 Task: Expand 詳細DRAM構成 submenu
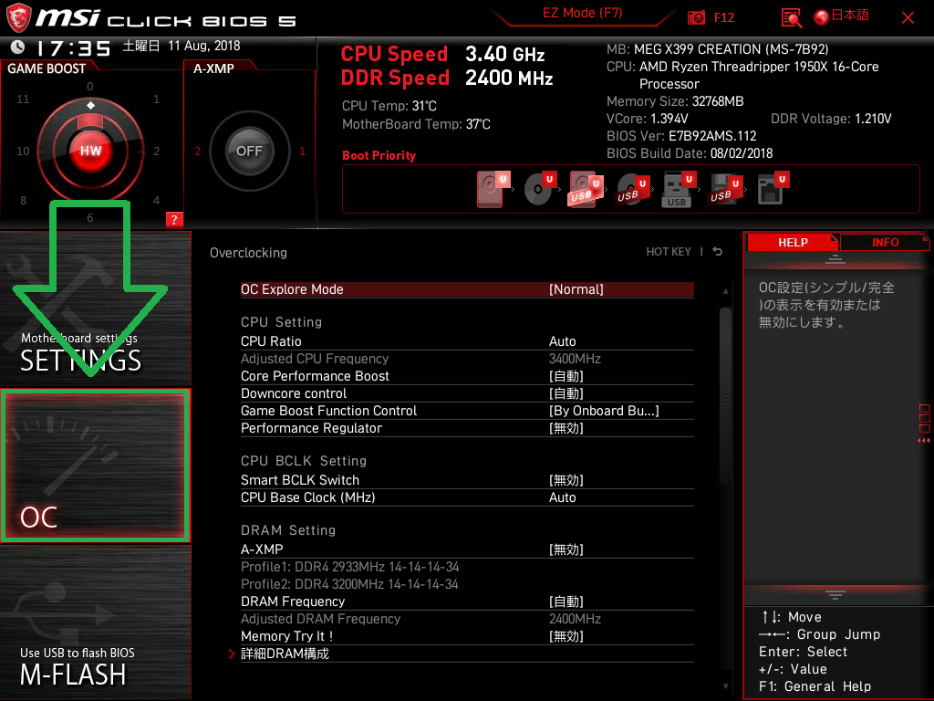(467, 654)
